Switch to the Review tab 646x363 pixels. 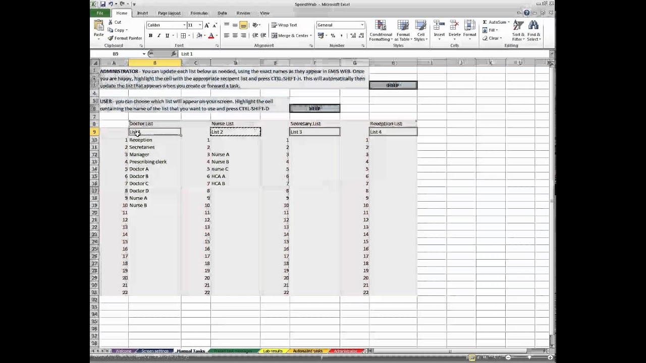click(x=243, y=13)
